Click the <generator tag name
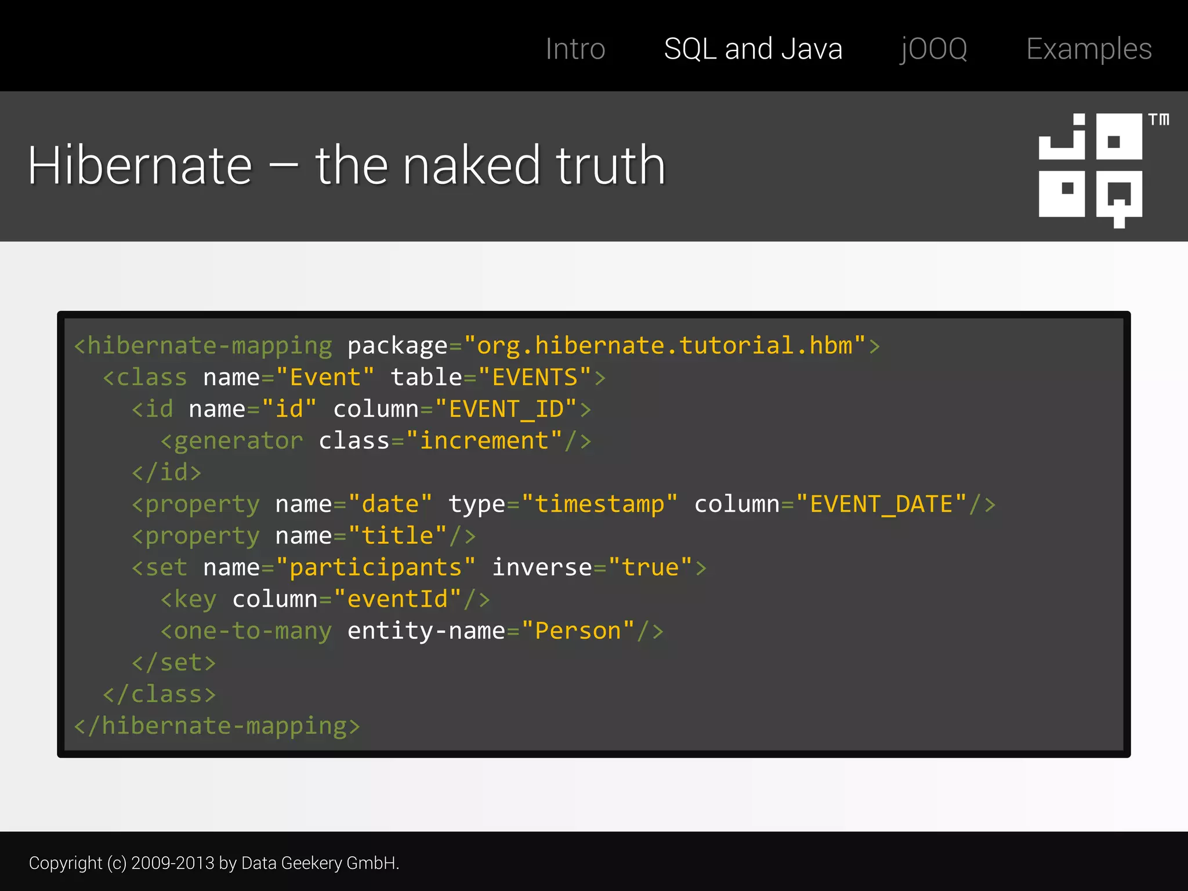 click(231, 441)
